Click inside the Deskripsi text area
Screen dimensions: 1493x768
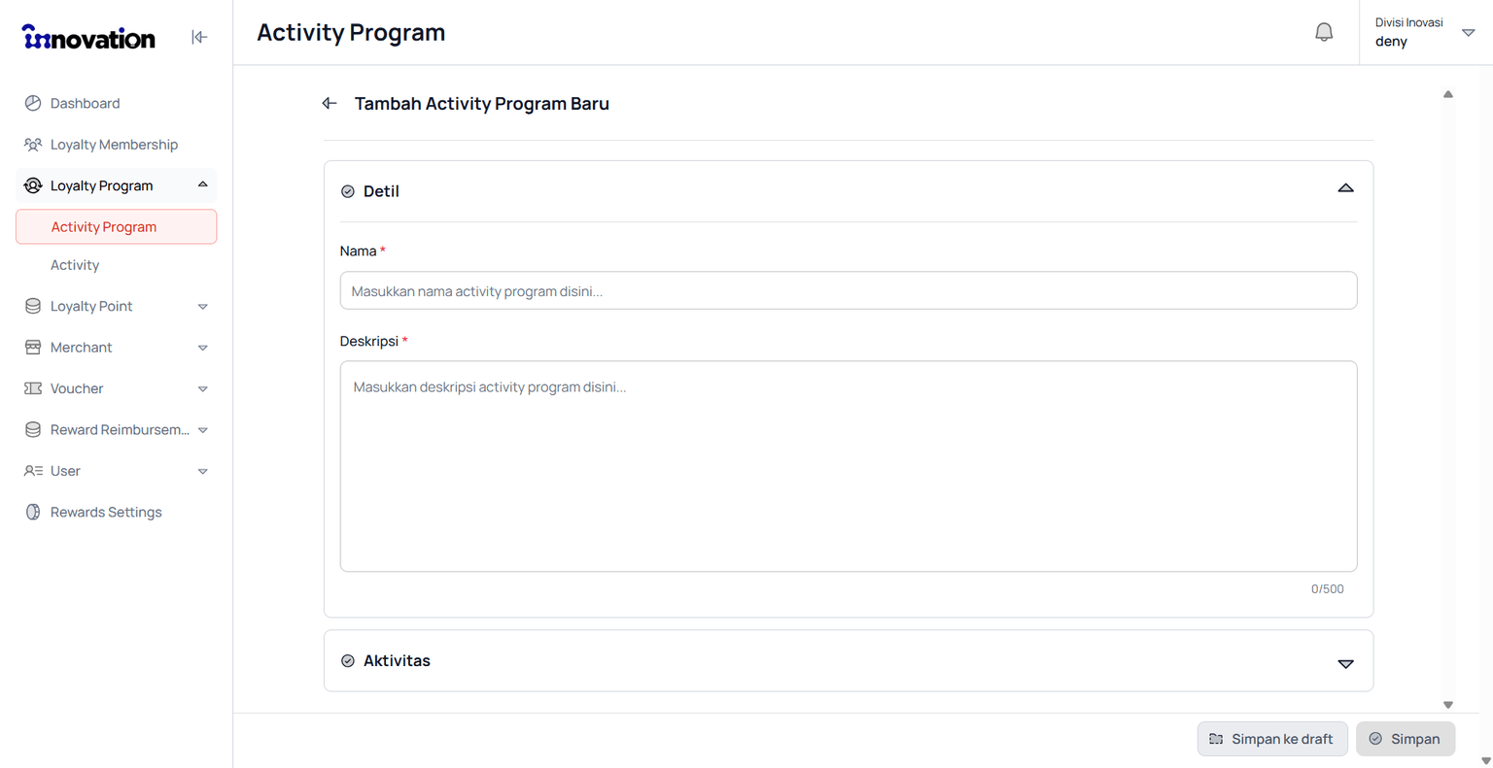pos(849,466)
